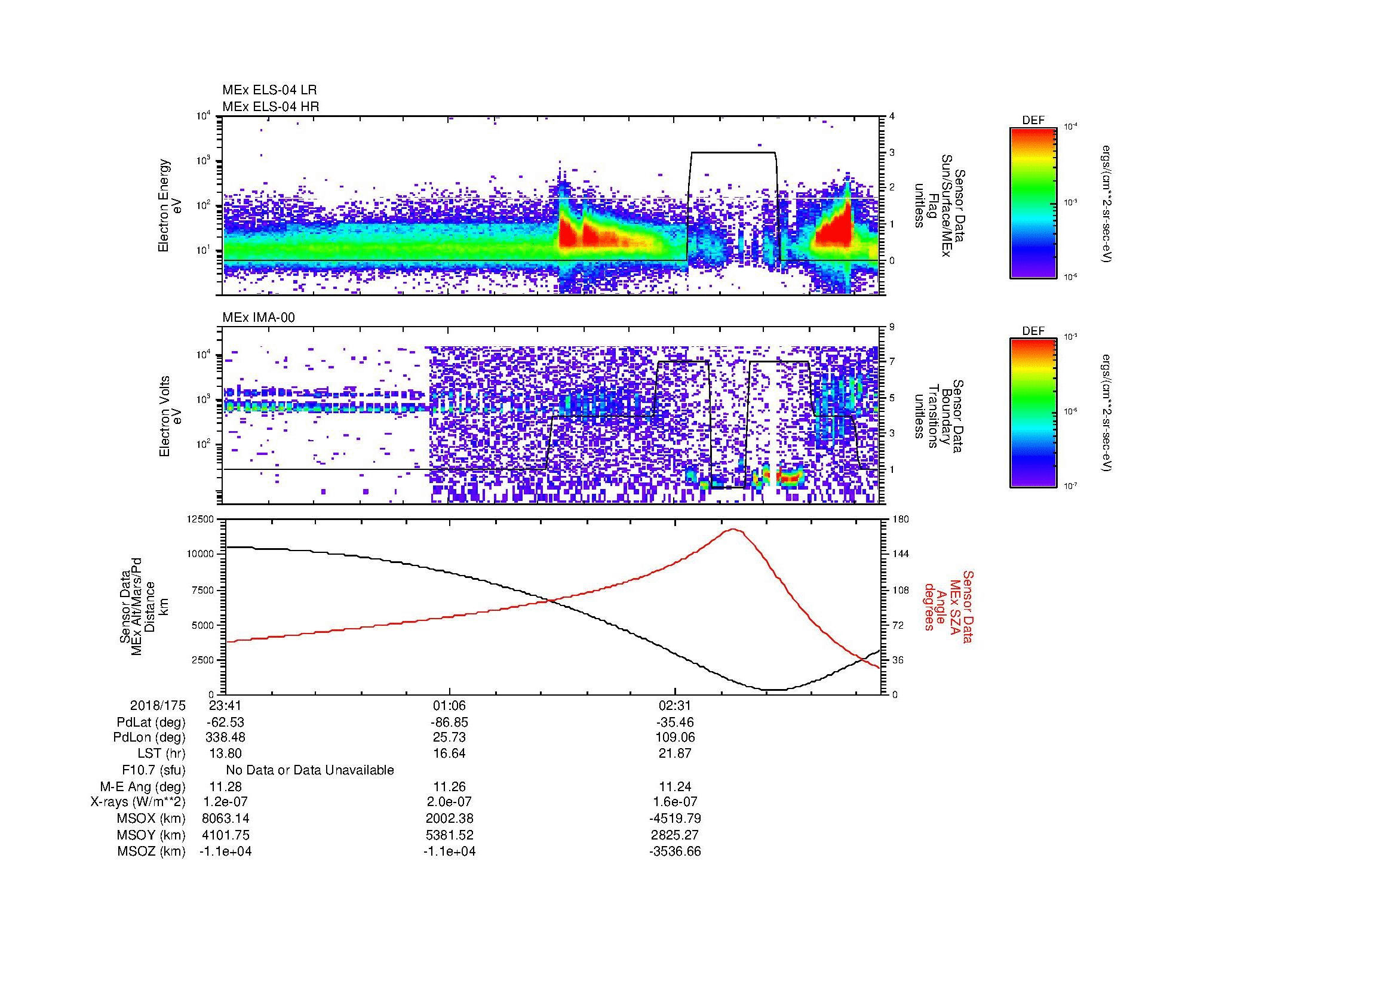This screenshot has height=987, width=1397.
Task: Click the LST value '13.80'
Action: pyautogui.click(x=225, y=754)
